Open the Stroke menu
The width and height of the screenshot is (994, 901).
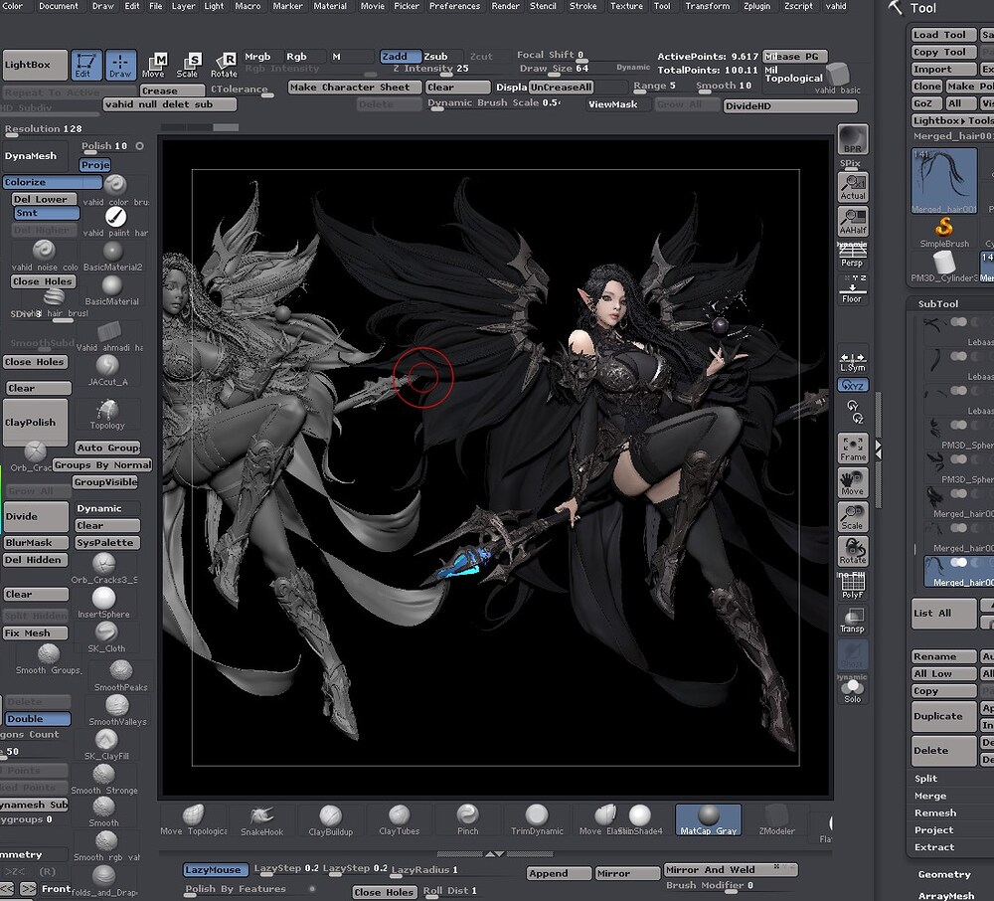(582, 6)
